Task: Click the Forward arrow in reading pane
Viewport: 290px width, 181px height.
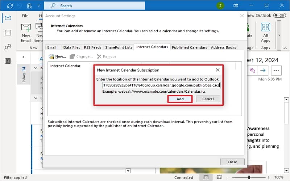Action: tap(263, 70)
